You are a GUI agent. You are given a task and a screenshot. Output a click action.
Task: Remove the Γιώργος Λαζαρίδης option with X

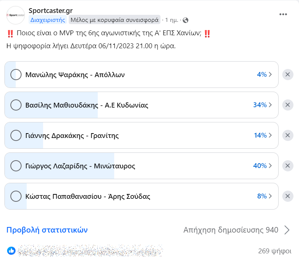[287, 166]
